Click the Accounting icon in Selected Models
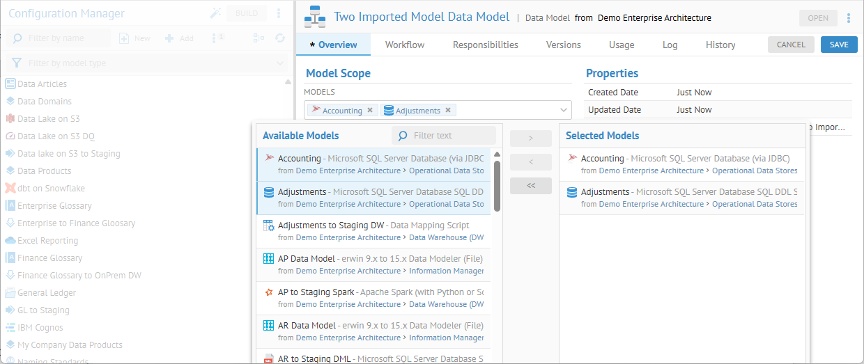Screen dimensions: 864x364 click(x=572, y=159)
